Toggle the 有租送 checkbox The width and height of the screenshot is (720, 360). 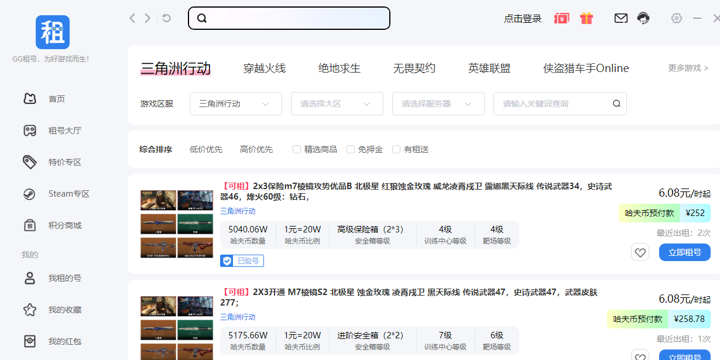pos(396,149)
